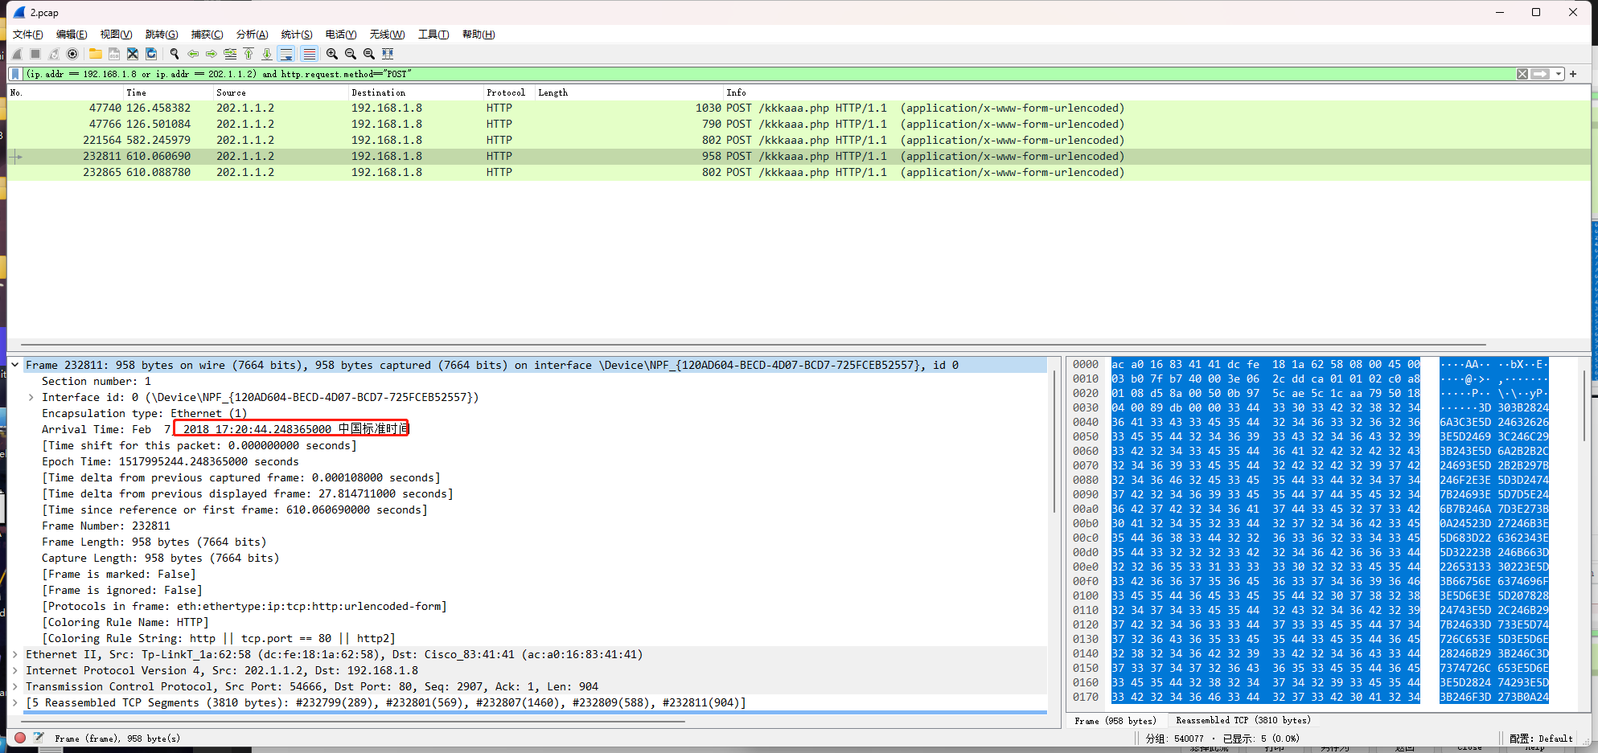Close this capture file icon
1598x753 pixels.
point(133,54)
